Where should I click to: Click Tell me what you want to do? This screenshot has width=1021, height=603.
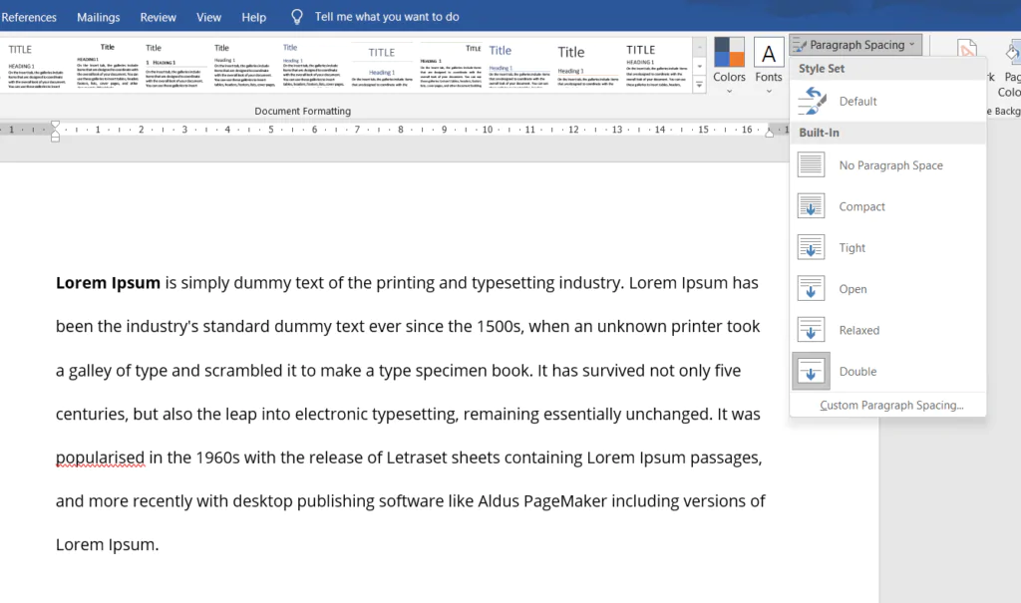pos(387,17)
